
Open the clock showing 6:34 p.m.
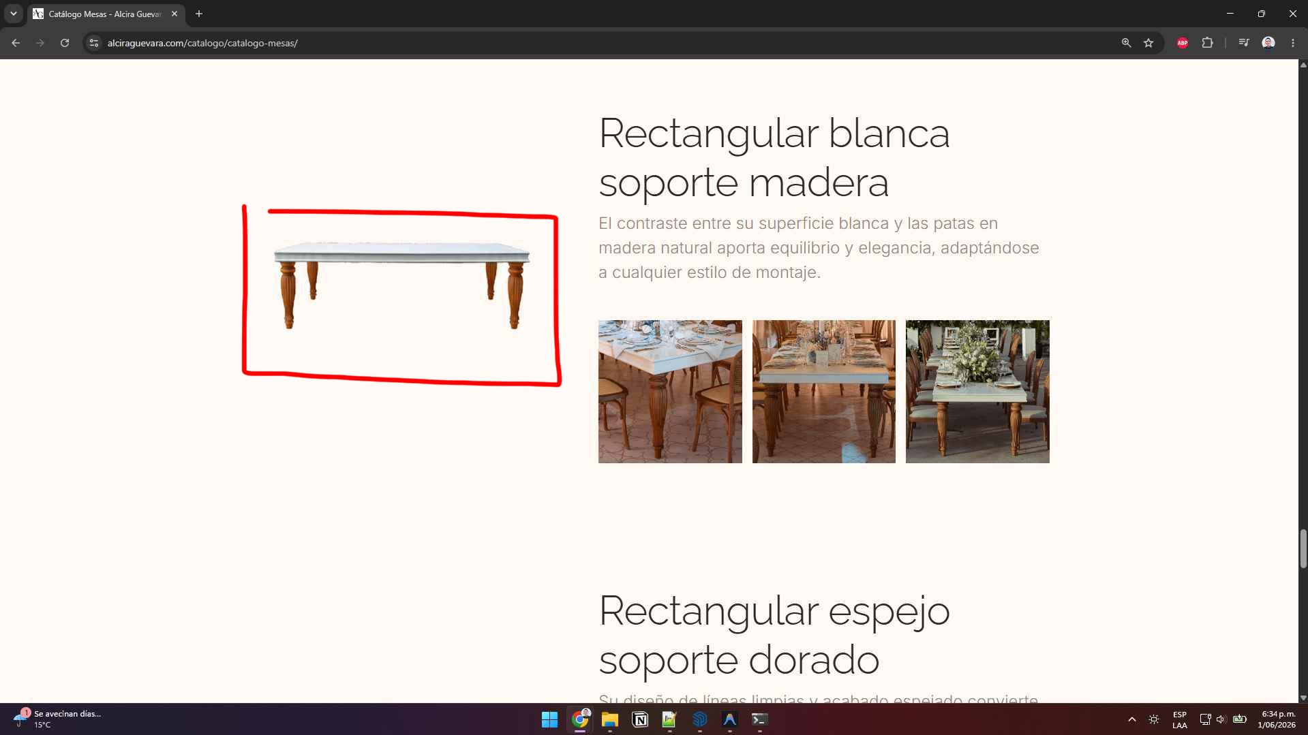tap(1277, 719)
